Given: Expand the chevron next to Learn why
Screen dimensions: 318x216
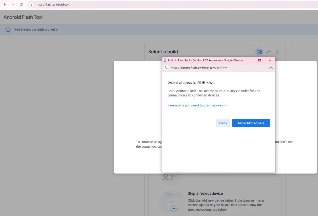Looking at the screenshot, I should point(225,105).
